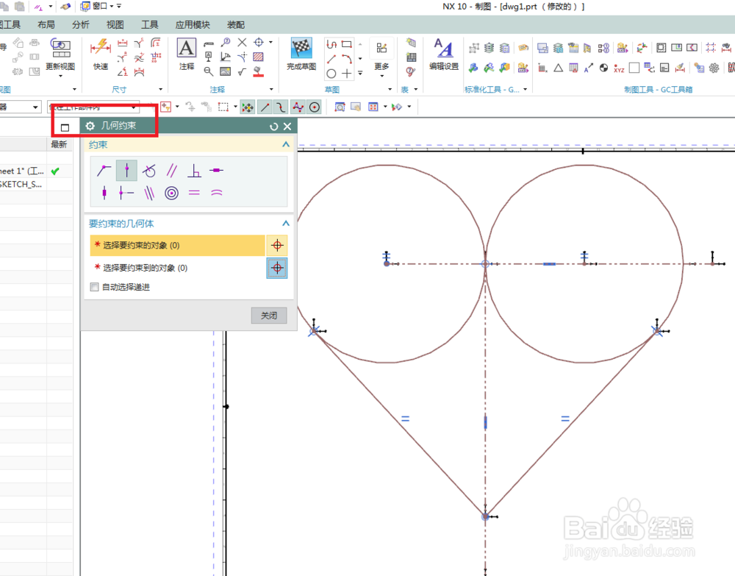
Task: Click the Finish Sketch checkered flag
Action: 301,49
